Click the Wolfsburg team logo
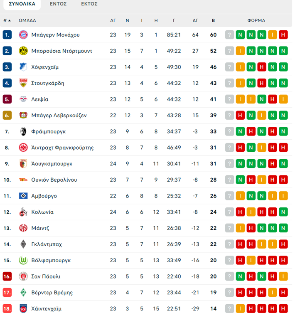Screen dimensions: 295x313 (23, 260)
